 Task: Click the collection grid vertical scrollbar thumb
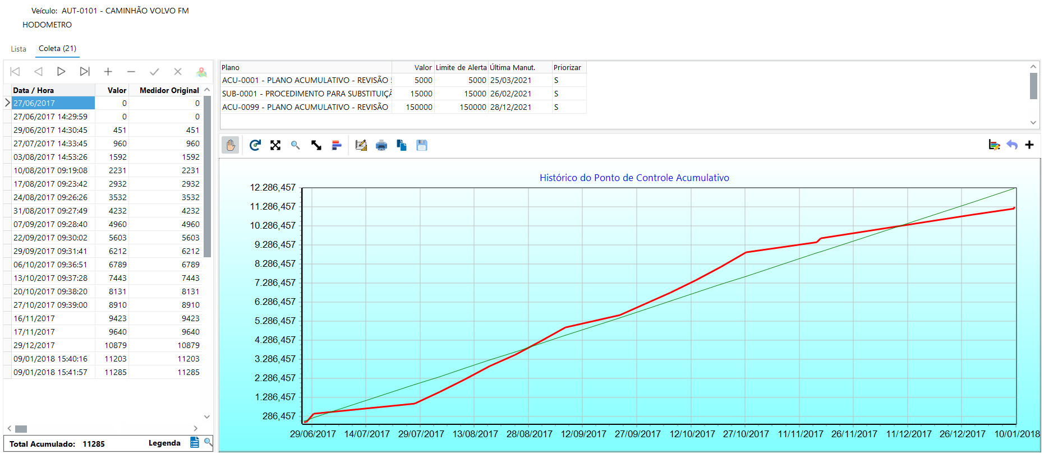(x=207, y=177)
